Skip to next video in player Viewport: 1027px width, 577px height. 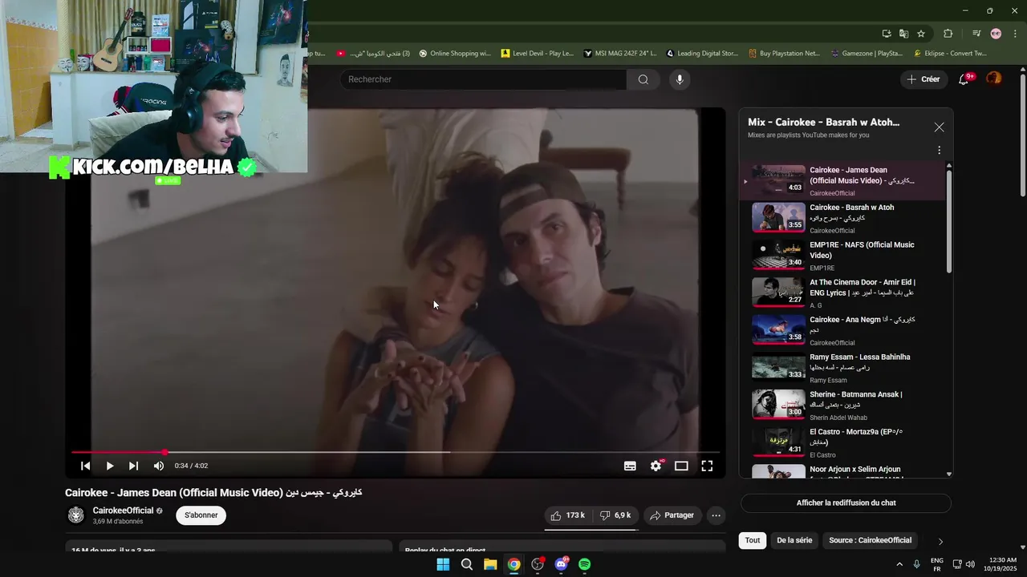point(134,466)
